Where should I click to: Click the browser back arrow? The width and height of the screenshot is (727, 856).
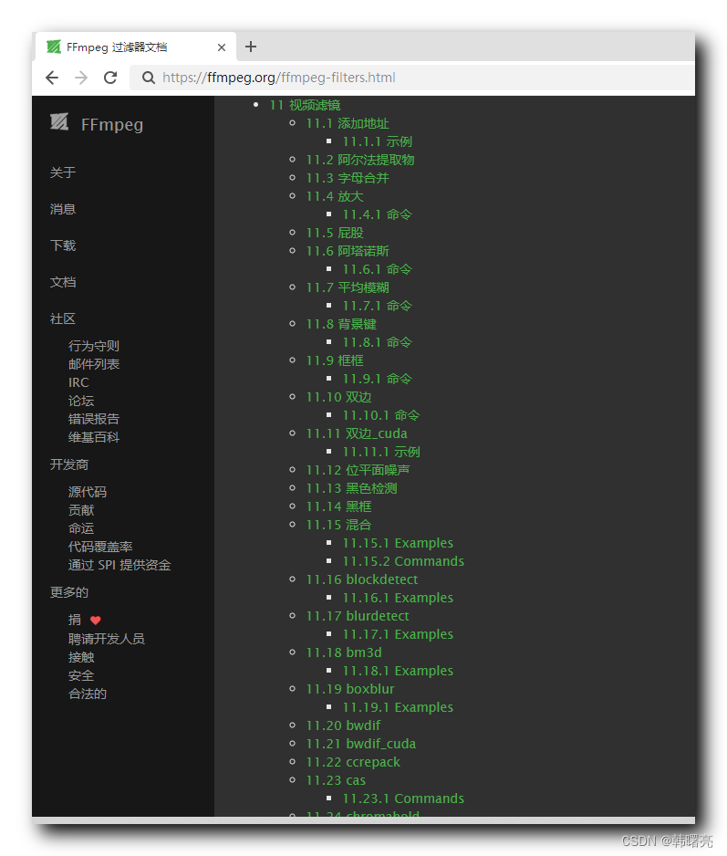click(52, 78)
